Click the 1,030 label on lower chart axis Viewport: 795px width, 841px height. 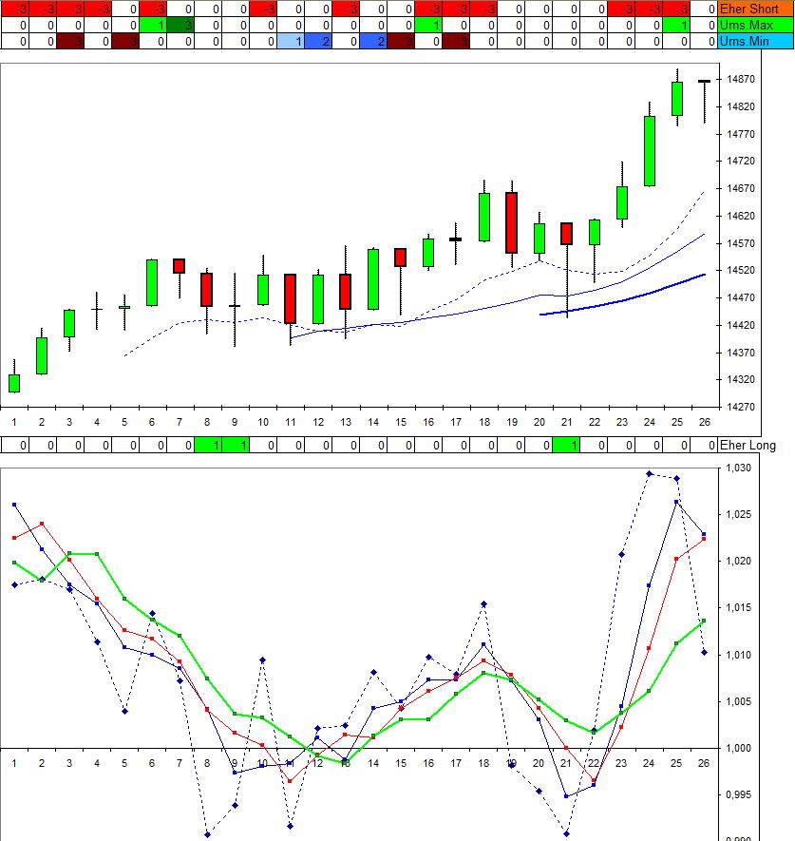[x=738, y=468]
